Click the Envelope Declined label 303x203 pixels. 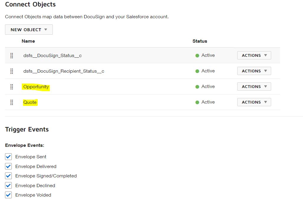click(35, 185)
